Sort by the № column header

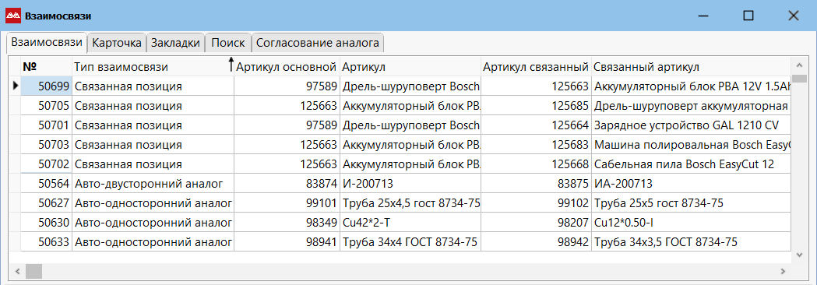(x=46, y=67)
